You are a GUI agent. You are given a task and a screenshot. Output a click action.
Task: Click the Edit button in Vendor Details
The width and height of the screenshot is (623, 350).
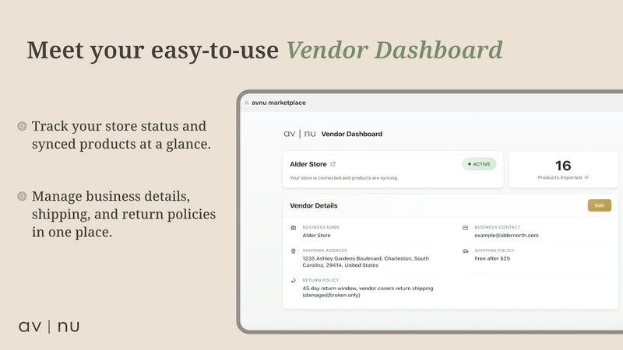599,205
